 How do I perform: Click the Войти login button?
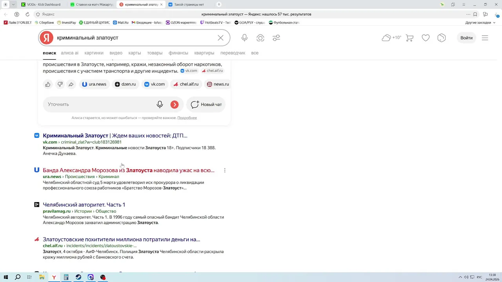click(466, 38)
